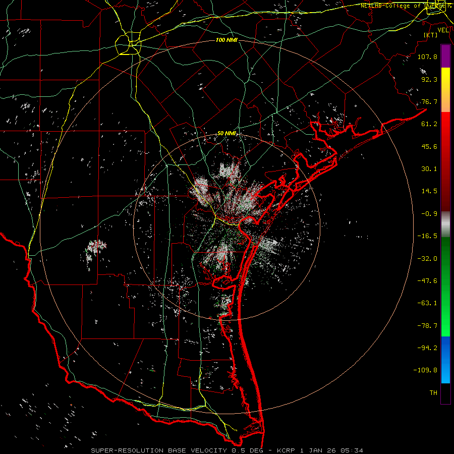The height and width of the screenshot is (454, 454).
Task: Click the yellow-orange segment of the color bar
Action: click(445, 90)
